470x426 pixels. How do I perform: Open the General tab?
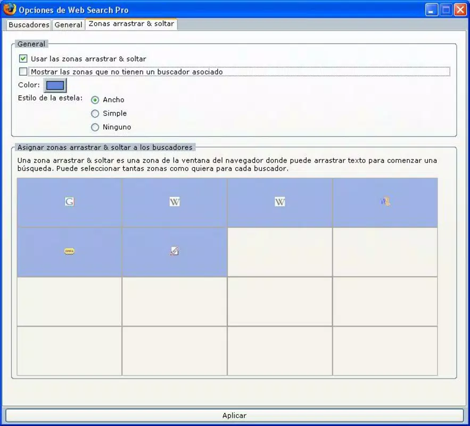[x=68, y=24]
